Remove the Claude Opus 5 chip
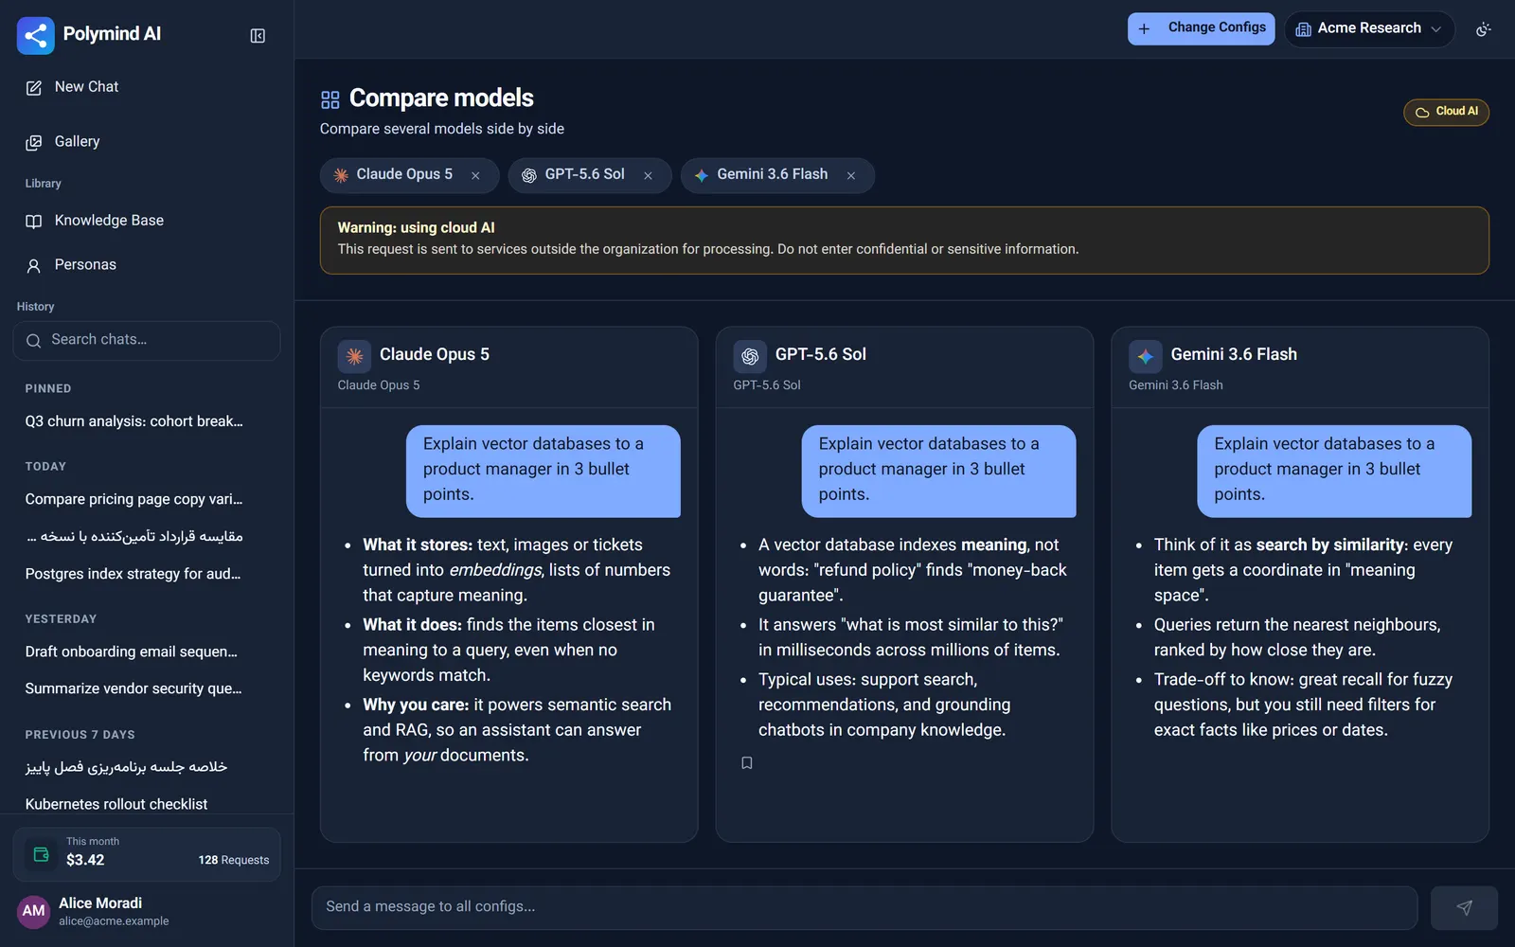 point(476,175)
